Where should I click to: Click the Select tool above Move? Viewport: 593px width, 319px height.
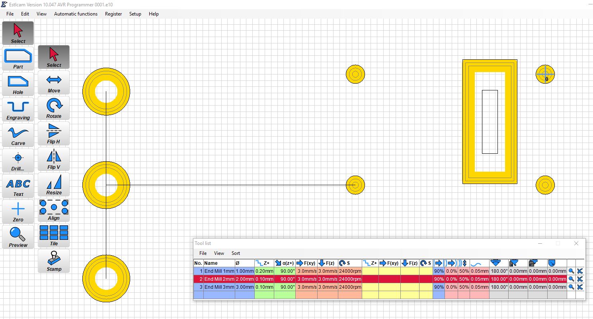click(x=54, y=57)
